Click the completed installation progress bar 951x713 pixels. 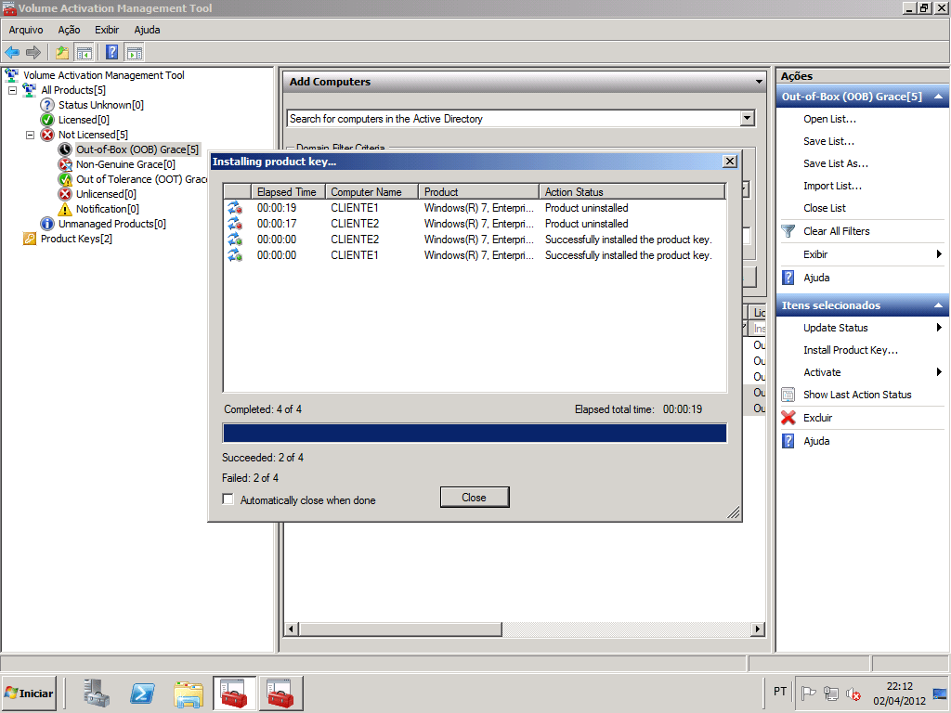(x=475, y=433)
